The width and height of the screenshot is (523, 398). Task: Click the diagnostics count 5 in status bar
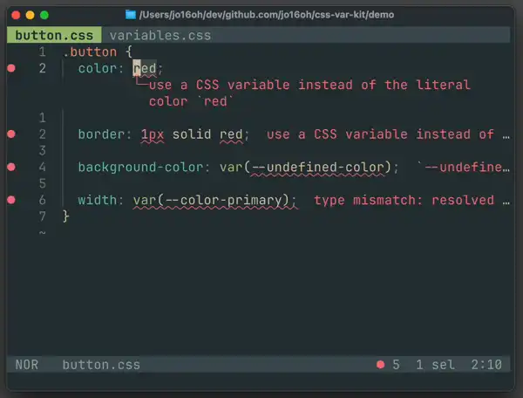tap(396, 364)
